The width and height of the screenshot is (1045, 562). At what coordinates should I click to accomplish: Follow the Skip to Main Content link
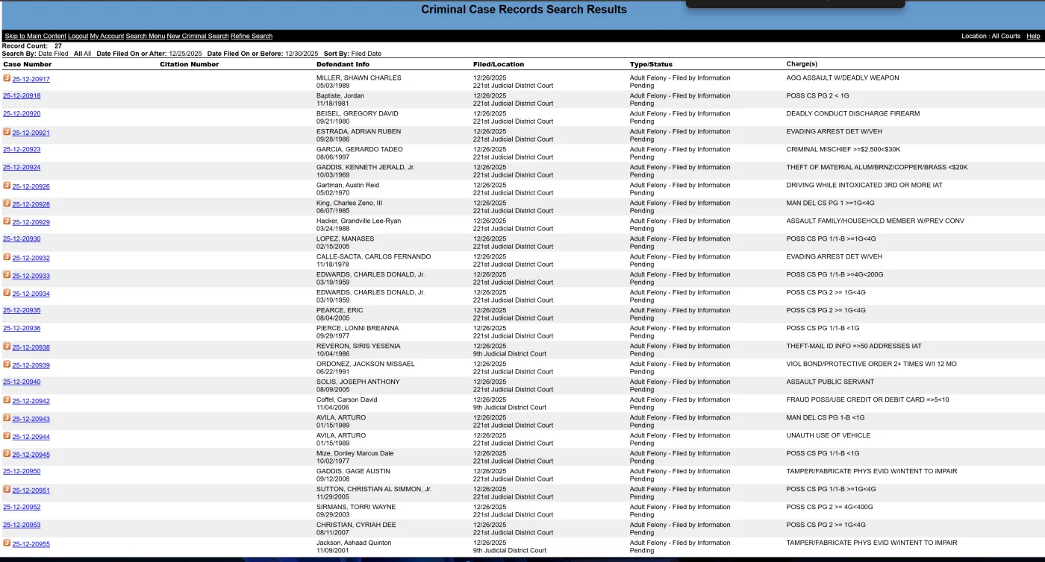[35, 36]
